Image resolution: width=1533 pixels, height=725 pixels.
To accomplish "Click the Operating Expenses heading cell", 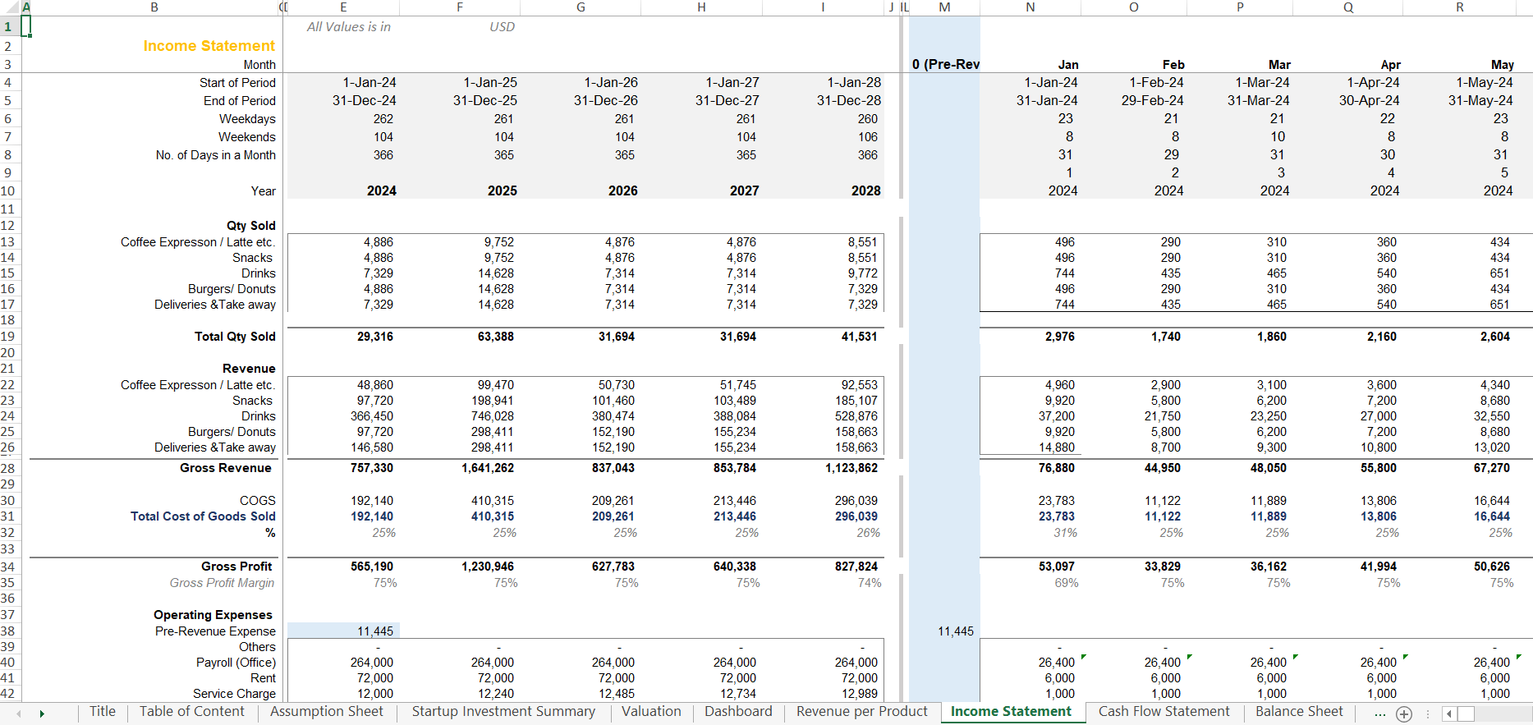I will 213,615.
